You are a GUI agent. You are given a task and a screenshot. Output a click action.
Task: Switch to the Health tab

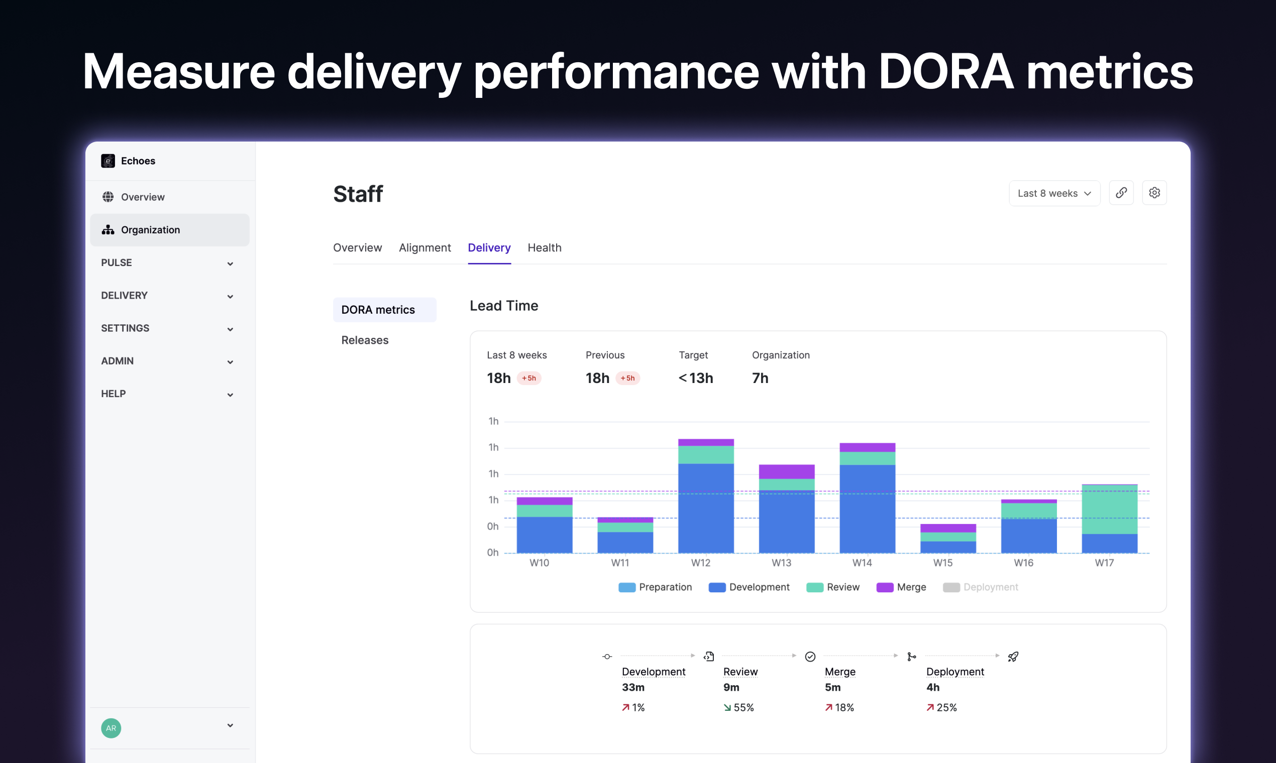[544, 248]
